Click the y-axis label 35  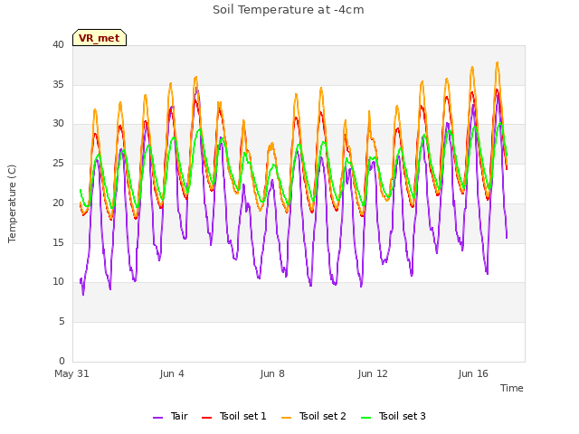58,84
